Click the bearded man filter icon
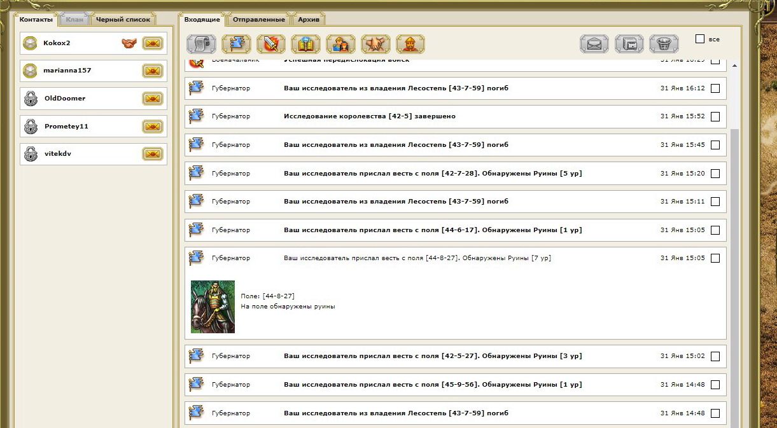777x428 pixels. 410,44
